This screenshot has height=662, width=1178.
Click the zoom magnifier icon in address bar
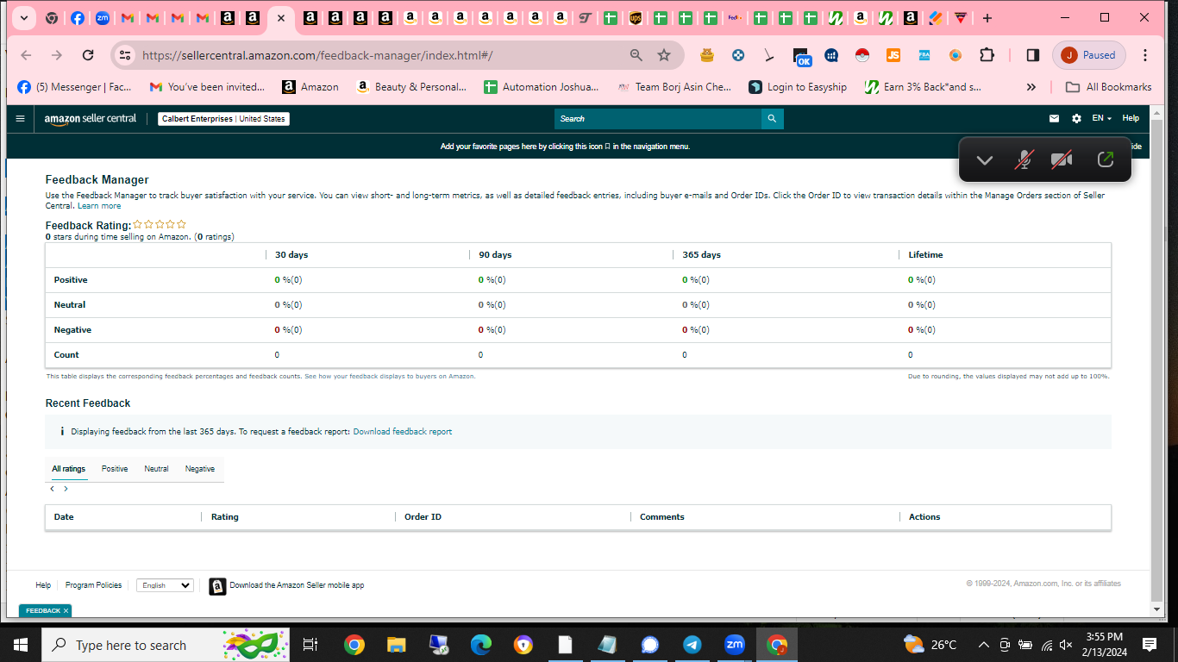click(x=636, y=55)
